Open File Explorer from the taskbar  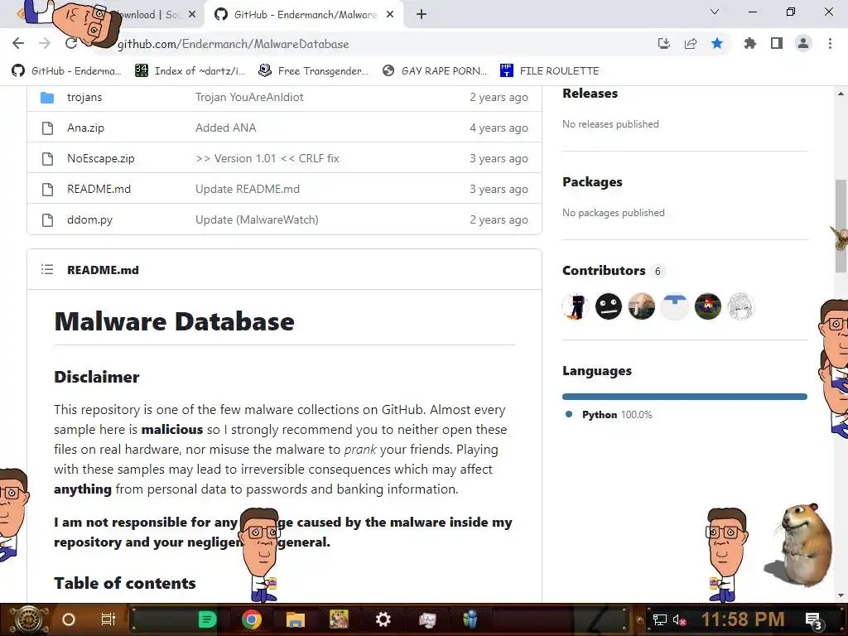(296, 619)
